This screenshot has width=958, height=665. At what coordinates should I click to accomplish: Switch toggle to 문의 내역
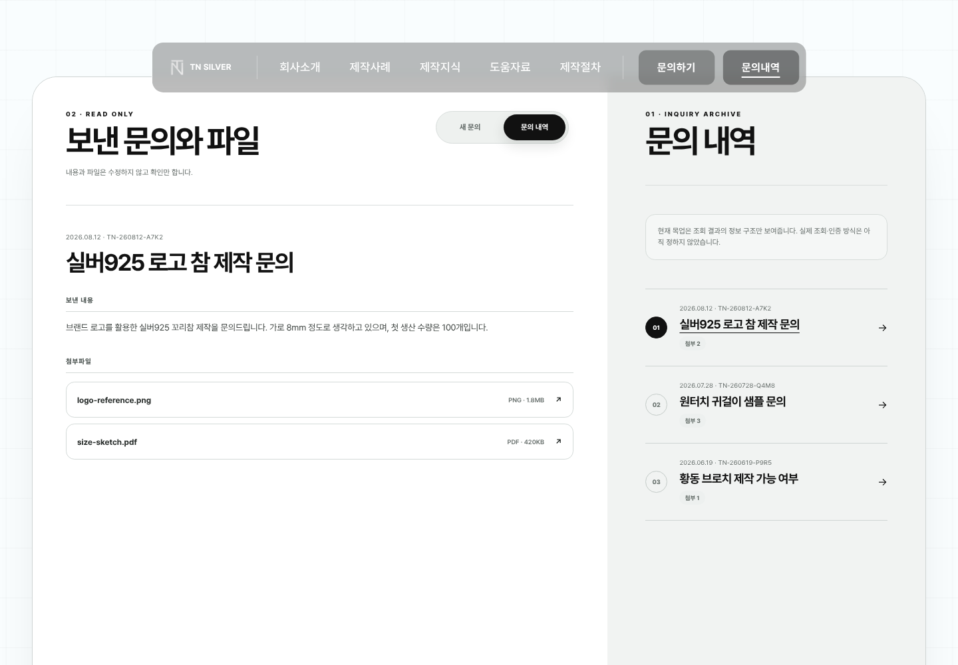click(x=534, y=127)
